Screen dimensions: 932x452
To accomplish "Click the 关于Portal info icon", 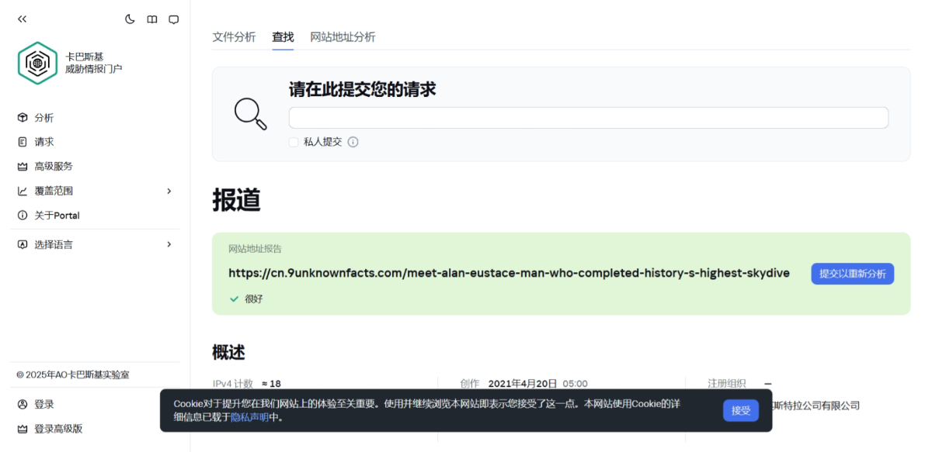I will point(23,215).
